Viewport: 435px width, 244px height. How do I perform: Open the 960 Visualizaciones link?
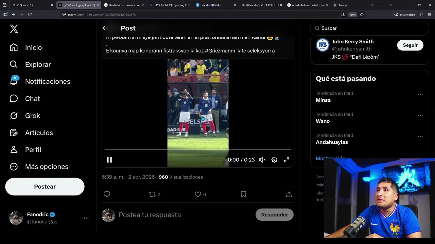click(x=181, y=177)
